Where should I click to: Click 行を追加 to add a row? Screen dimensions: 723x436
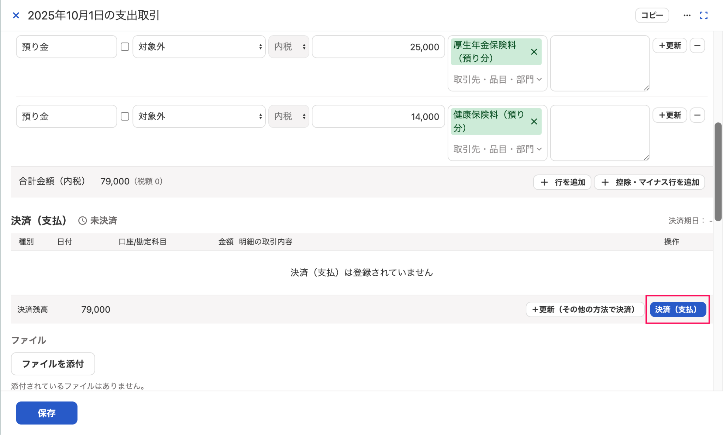pos(562,182)
